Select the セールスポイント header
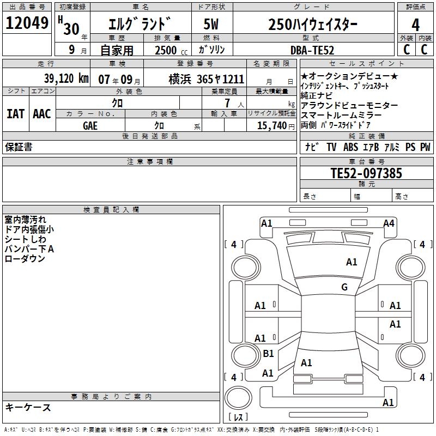 coord(366,63)
